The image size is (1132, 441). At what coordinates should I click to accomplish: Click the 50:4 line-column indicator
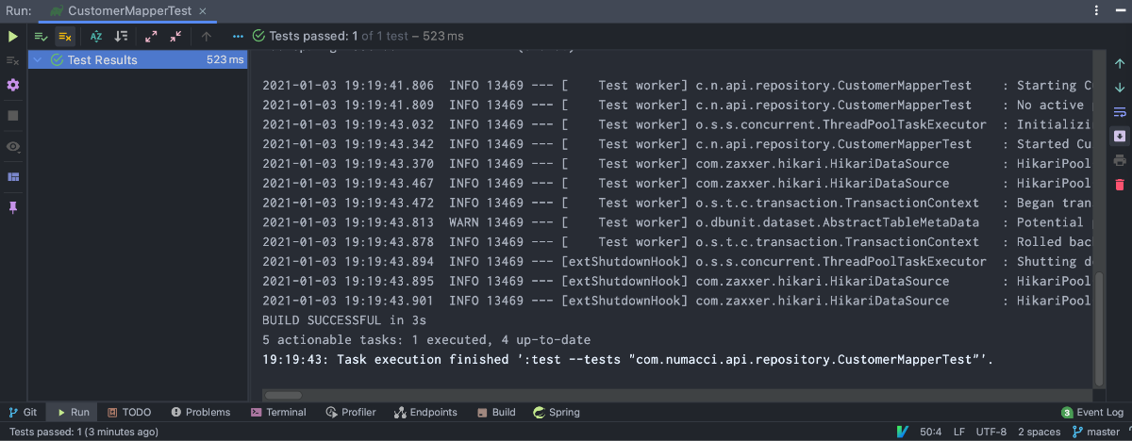(x=931, y=432)
